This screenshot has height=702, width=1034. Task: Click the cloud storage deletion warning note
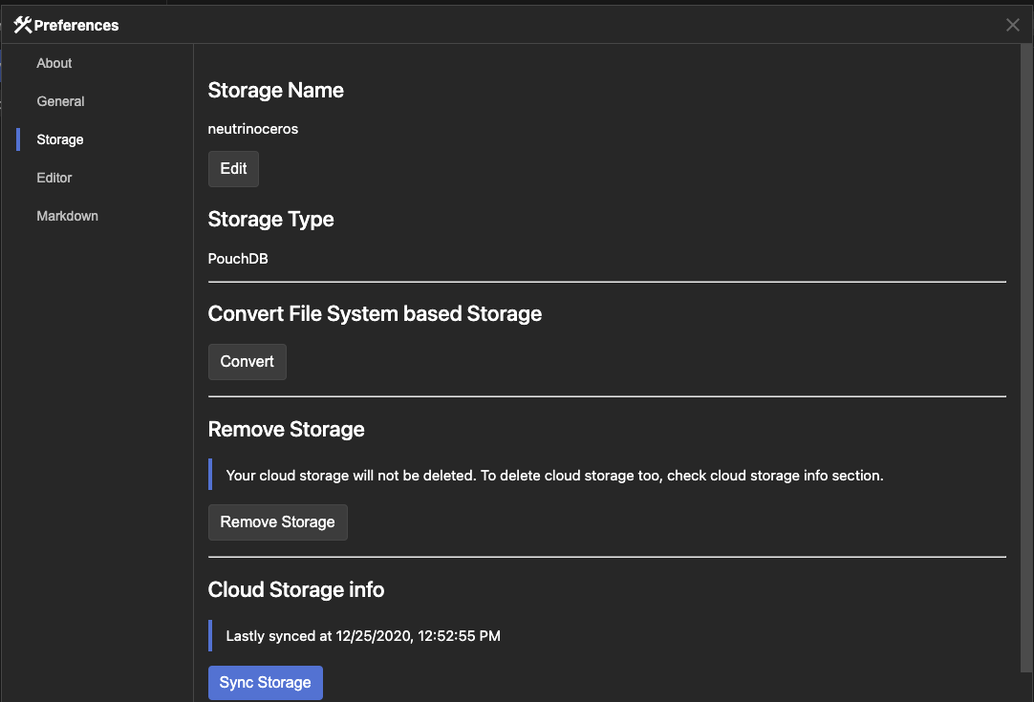(554, 476)
